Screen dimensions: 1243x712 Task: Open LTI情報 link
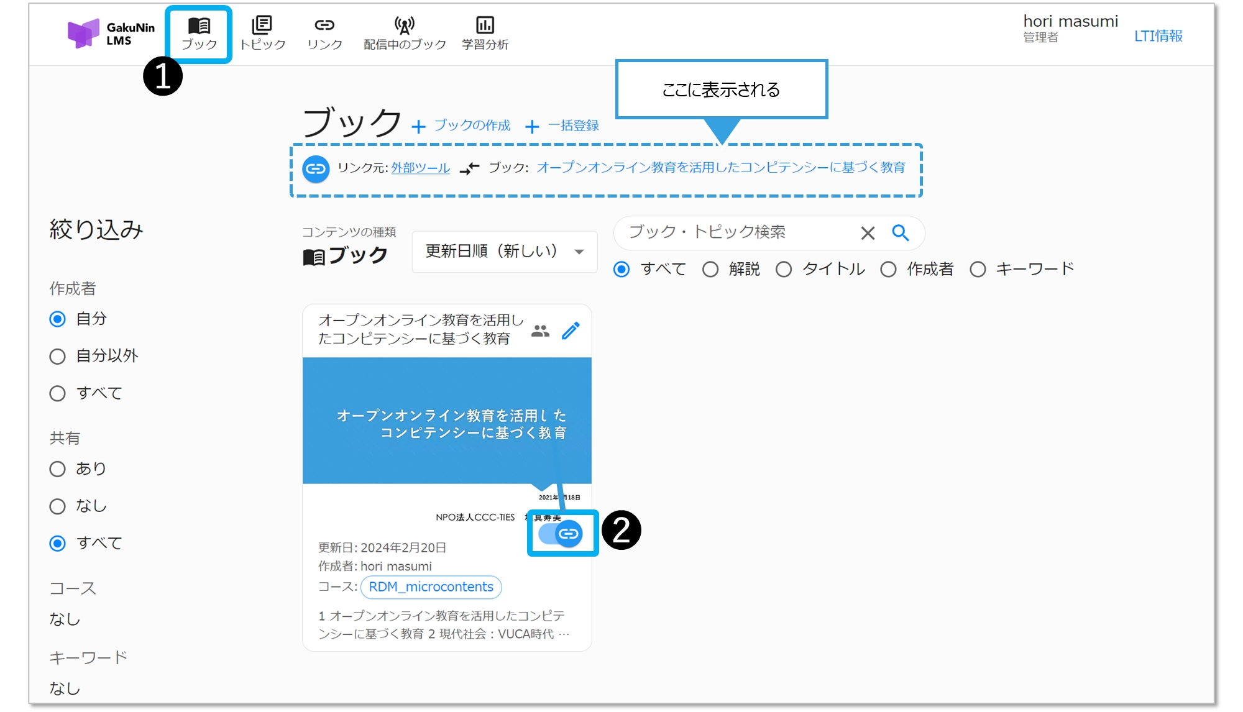pos(1158,36)
